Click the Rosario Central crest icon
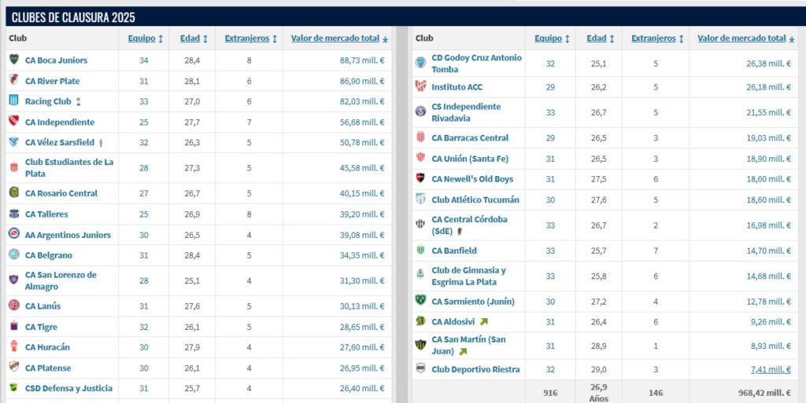 [x=14, y=192]
